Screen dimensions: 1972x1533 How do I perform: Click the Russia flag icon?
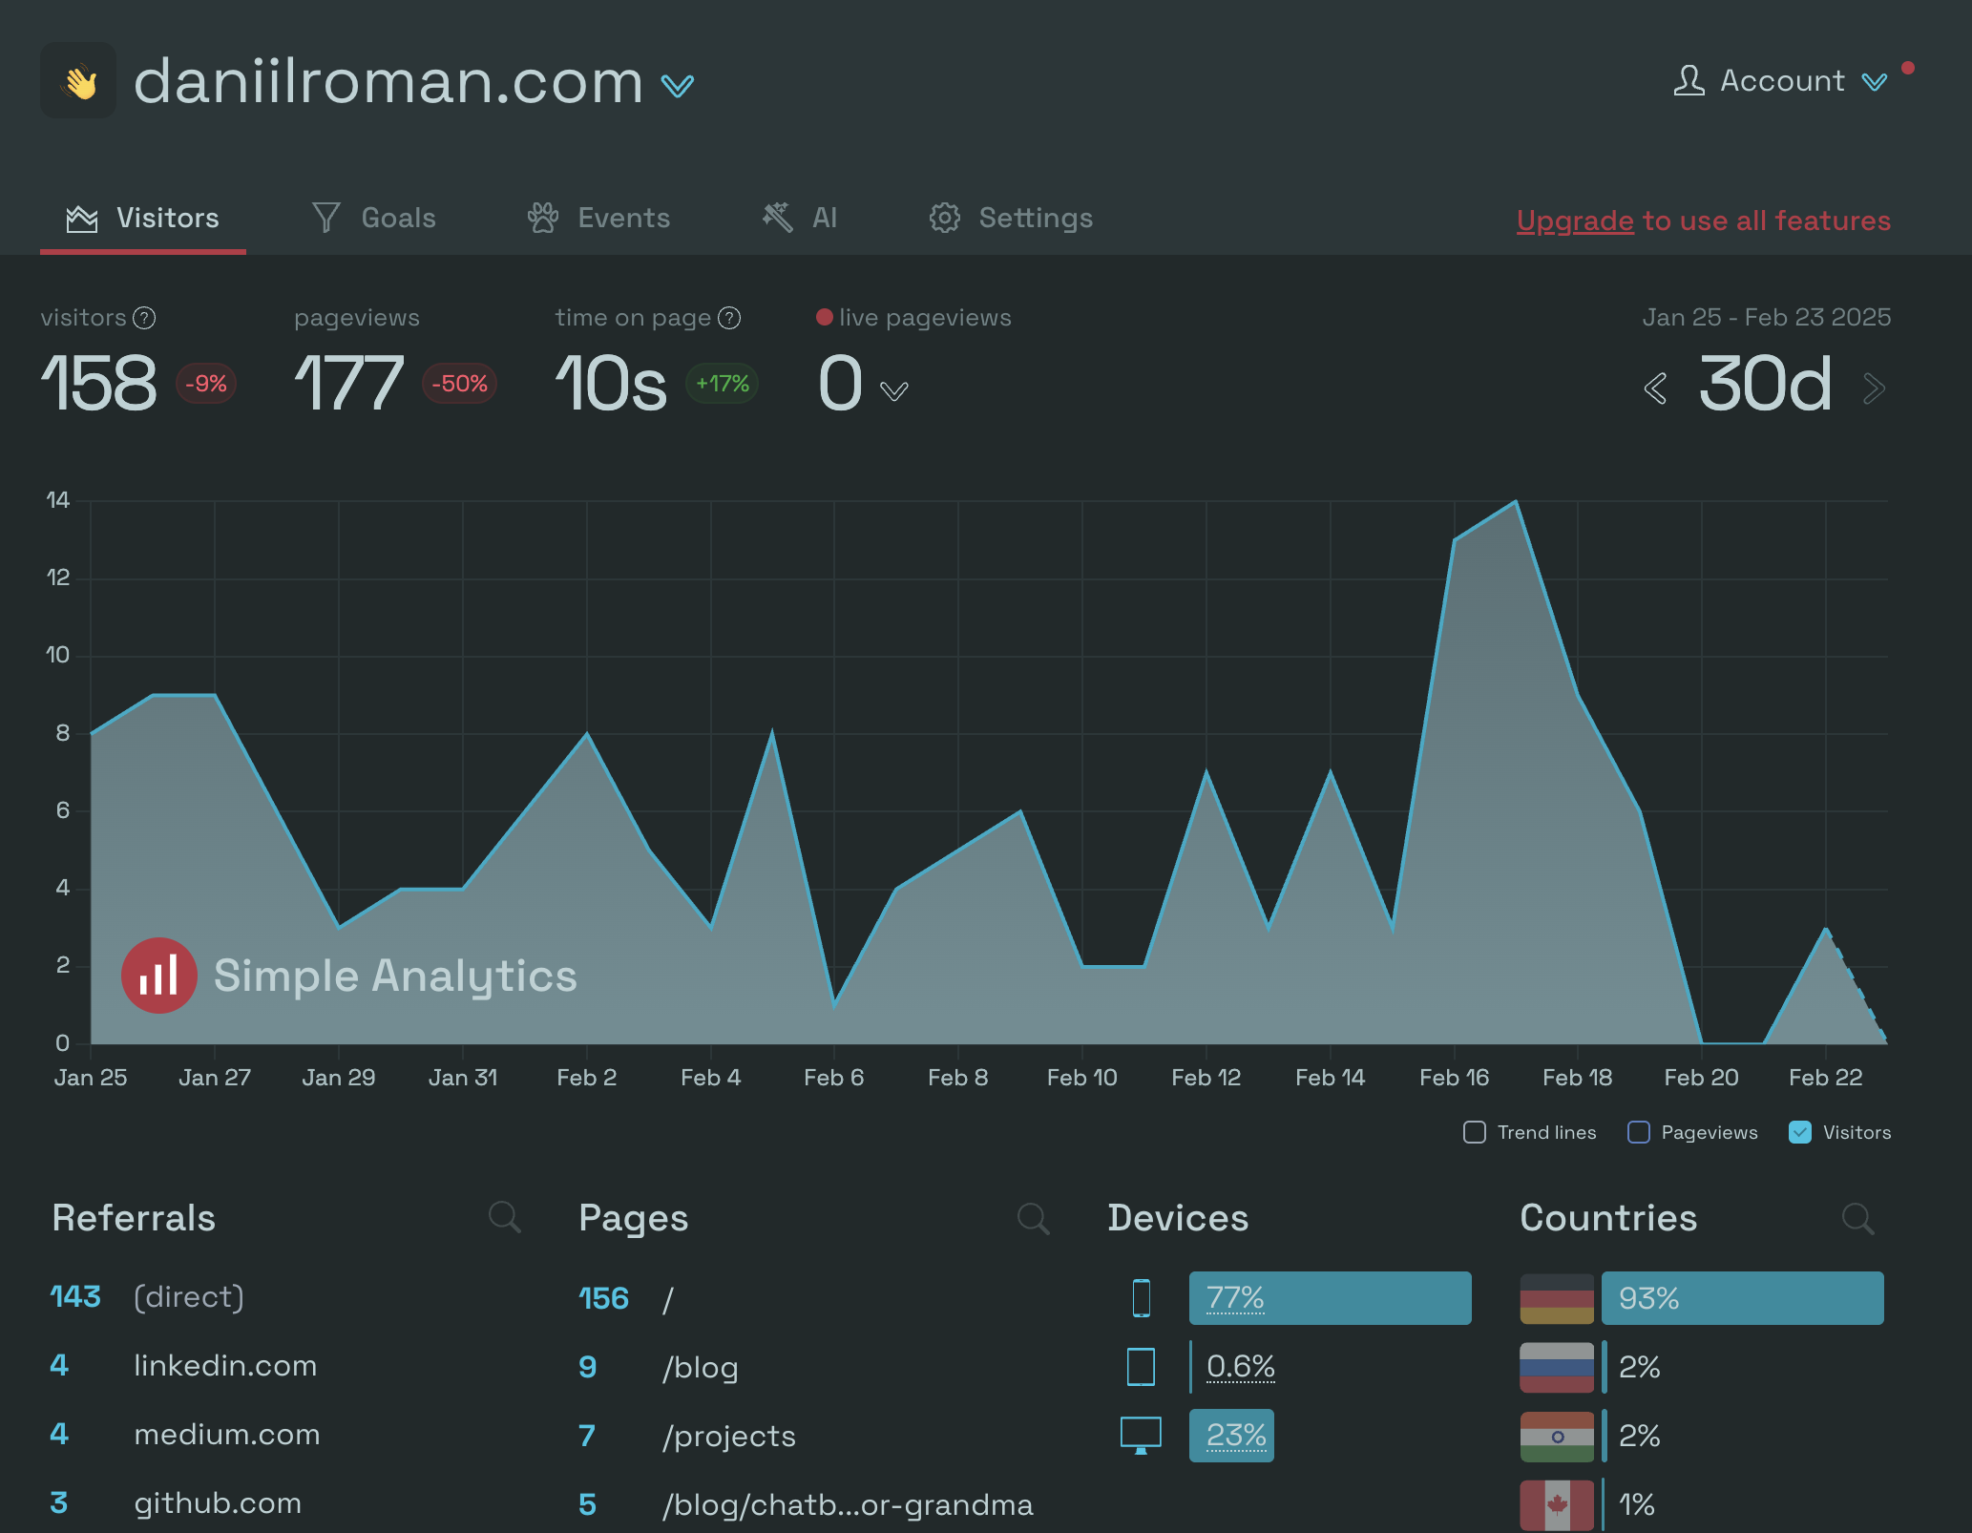[1557, 1367]
